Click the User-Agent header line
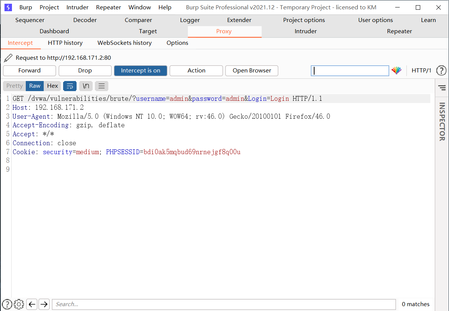This screenshot has width=449, height=311. tap(171, 116)
